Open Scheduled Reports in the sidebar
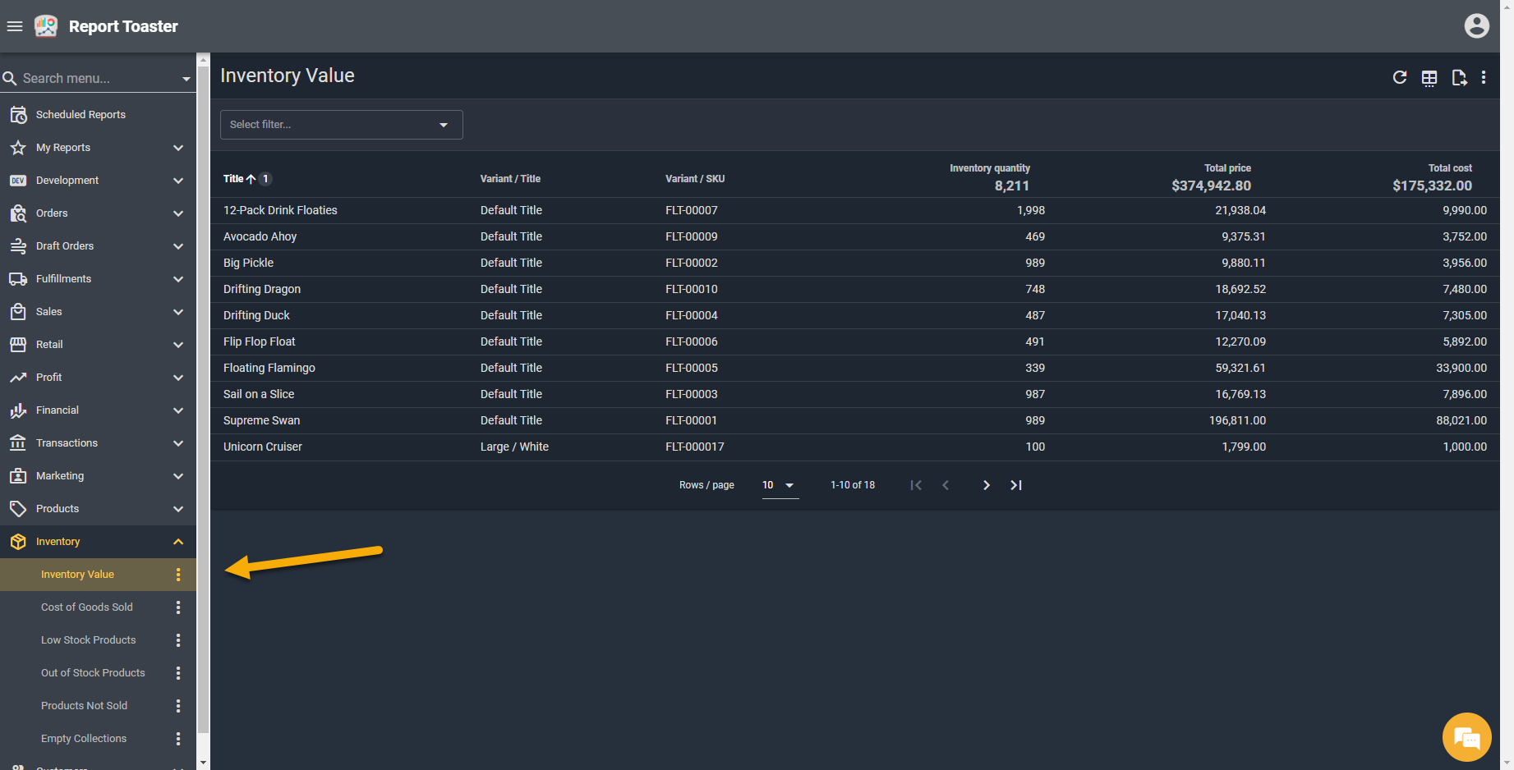Screen dimensions: 1514x770 point(81,115)
